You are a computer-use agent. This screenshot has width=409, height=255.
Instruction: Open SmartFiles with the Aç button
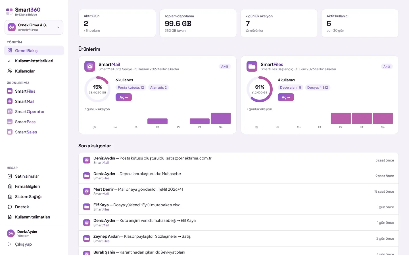[286, 97]
